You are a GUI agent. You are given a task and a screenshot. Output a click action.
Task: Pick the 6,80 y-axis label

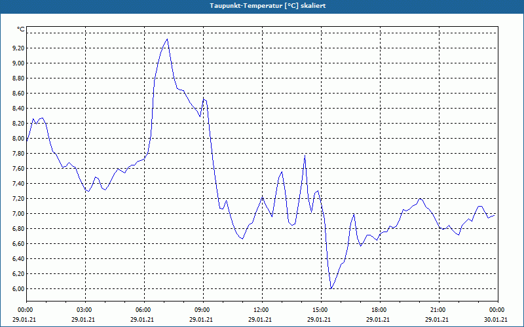(18, 229)
